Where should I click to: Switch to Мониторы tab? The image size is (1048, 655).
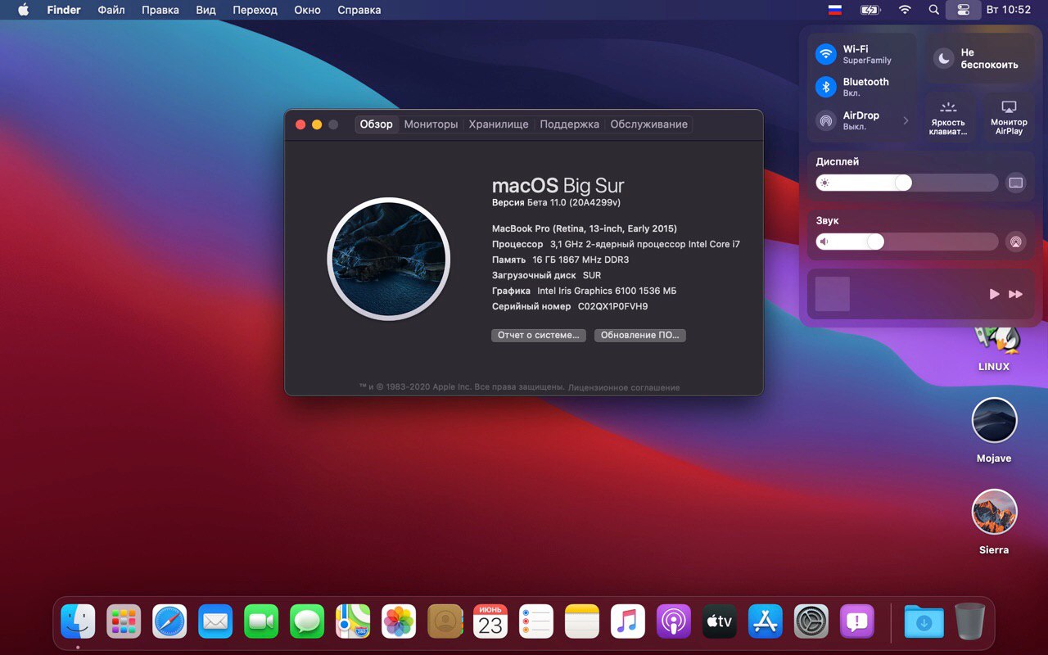(431, 124)
